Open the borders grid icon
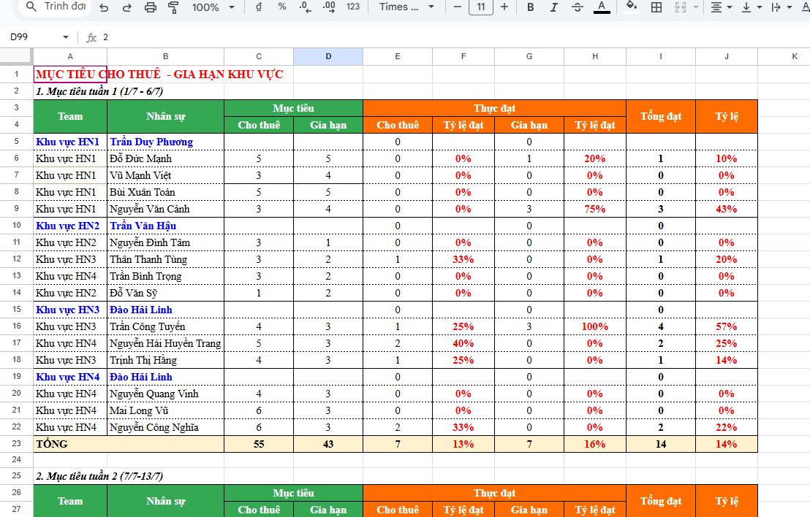 tap(656, 7)
